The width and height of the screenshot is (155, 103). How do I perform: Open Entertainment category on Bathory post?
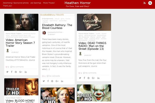(x=48, y=19)
